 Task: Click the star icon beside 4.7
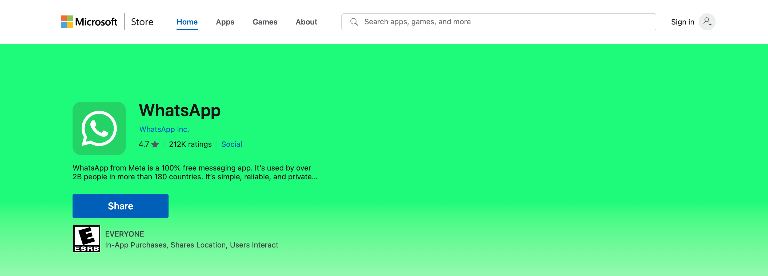[155, 144]
